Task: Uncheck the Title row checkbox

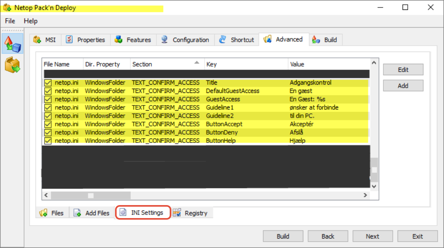Action: 48,83
